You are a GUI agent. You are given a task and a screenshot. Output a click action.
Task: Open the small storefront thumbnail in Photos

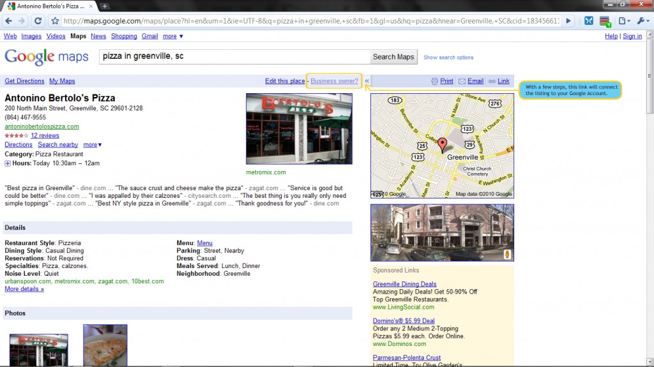[x=39, y=350]
